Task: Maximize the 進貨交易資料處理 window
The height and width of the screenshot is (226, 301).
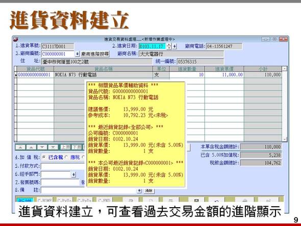Action: (x=274, y=39)
